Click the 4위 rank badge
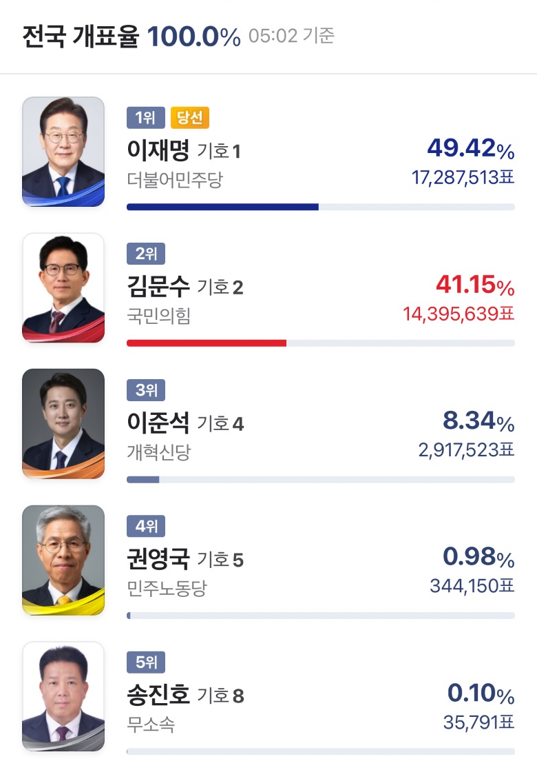The width and height of the screenshot is (537, 770). pos(146,527)
